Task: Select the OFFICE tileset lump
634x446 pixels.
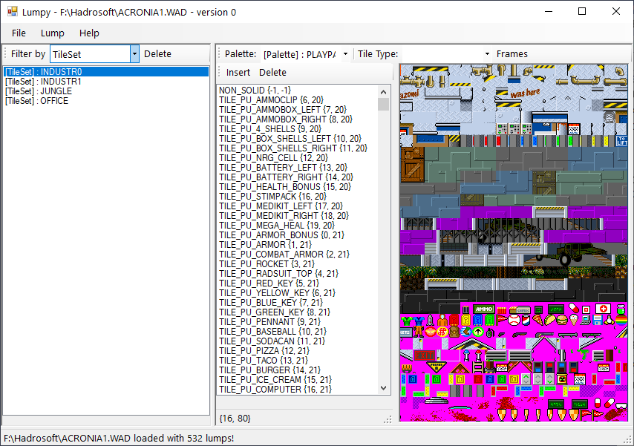Action: (x=106, y=101)
